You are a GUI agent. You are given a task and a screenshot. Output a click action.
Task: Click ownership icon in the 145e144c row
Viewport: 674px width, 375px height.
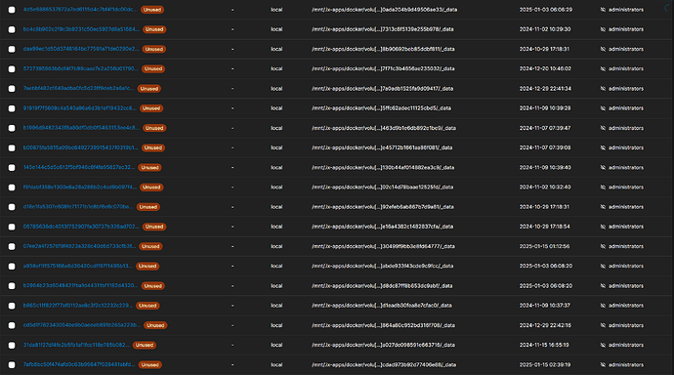pos(603,168)
